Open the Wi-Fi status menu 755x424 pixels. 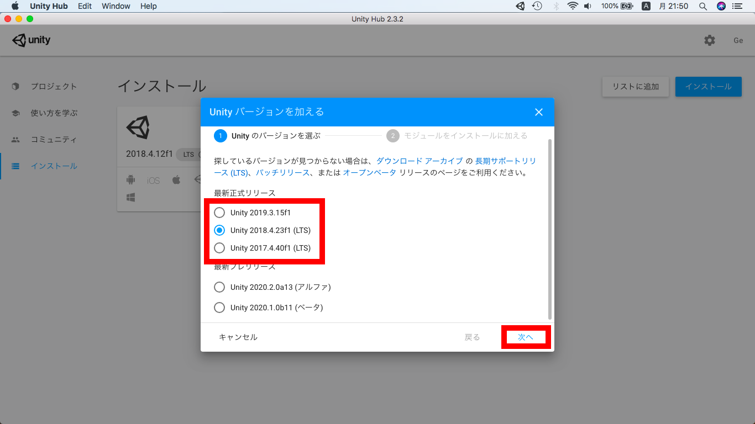[573, 6]
